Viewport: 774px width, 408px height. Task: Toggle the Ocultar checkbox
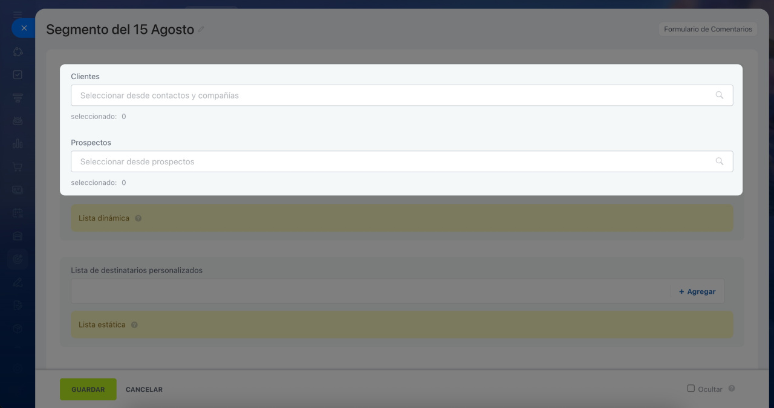click(x=691, y=389)
